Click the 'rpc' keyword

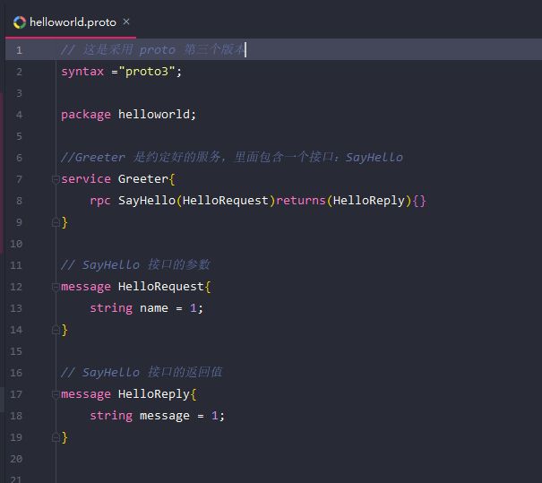(100, 201)
